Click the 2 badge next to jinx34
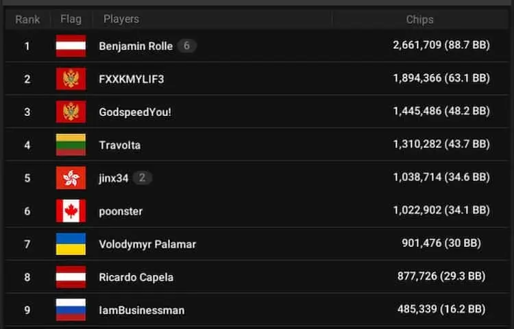This screenshot has width=514, height=329. tap(143, 178)
